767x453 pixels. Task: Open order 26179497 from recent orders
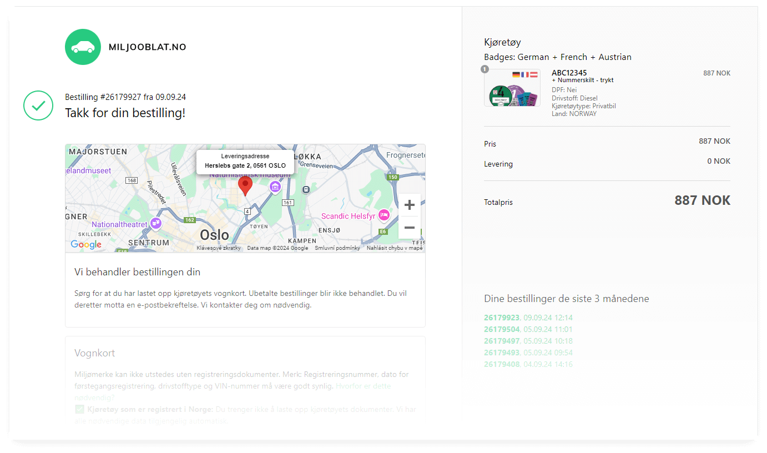tap(501, 341)
